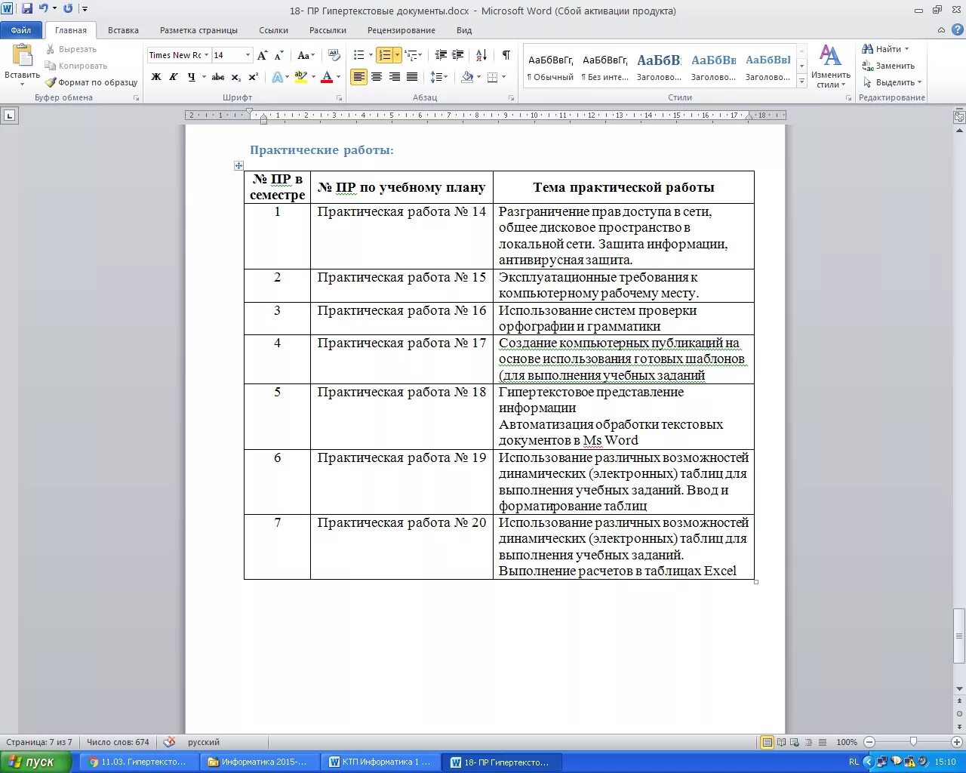Apply table borders icon
Viewport: 966px width, 773px height.
(x=493, y=77)
